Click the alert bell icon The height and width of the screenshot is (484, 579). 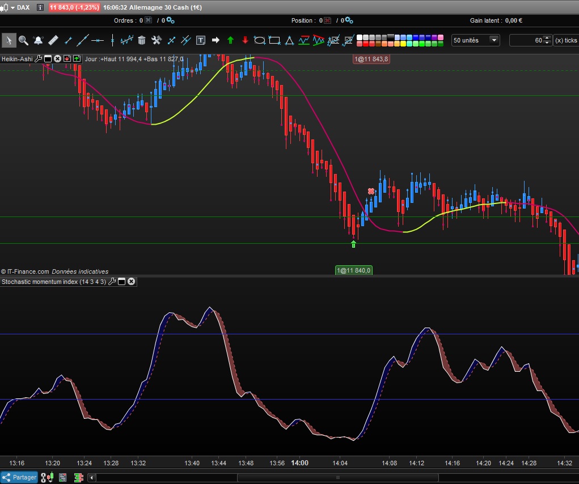(38, 40)
